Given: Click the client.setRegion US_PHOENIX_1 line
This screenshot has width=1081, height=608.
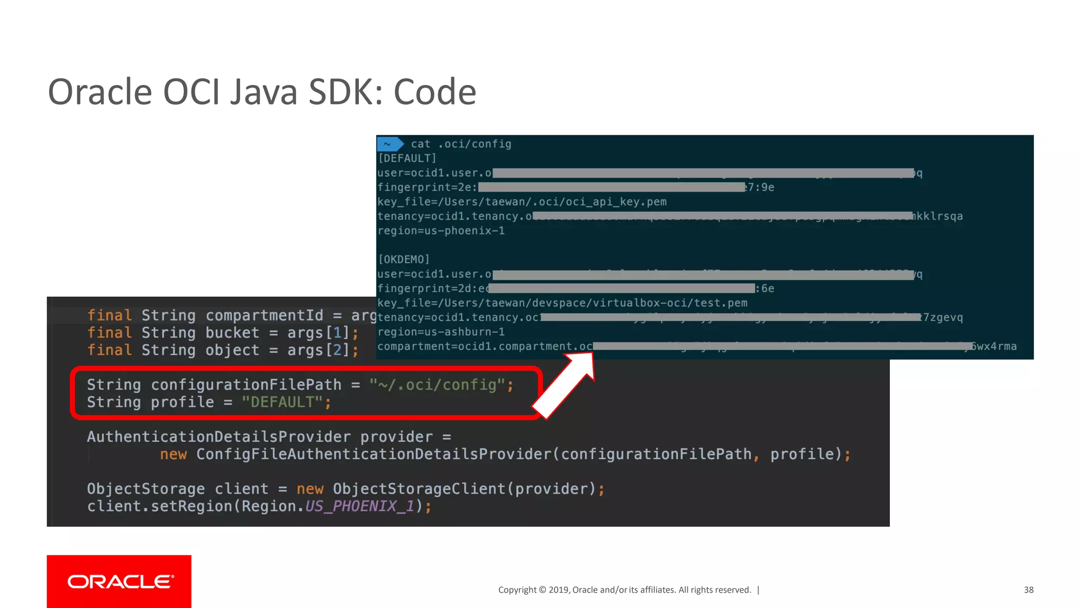Looking at the screenshot, I should click(x=259, y=506).
